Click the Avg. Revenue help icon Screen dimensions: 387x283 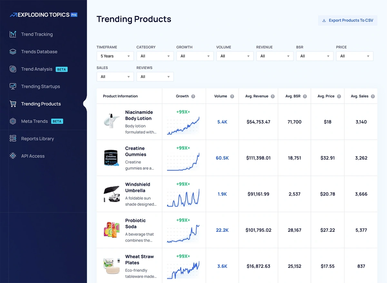[x=273, y=96]
